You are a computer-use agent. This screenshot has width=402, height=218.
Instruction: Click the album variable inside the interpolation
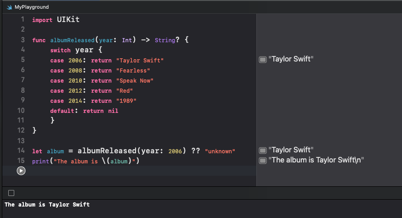pyautogui.click(x=119, y=162)
